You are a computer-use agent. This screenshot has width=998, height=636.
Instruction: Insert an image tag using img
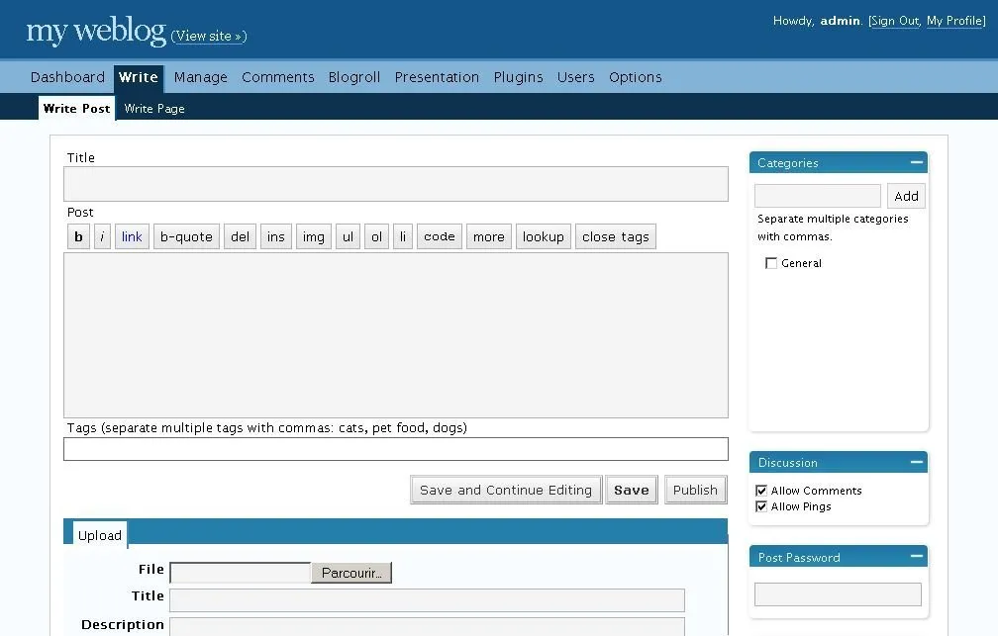click(x=313, y=236)
